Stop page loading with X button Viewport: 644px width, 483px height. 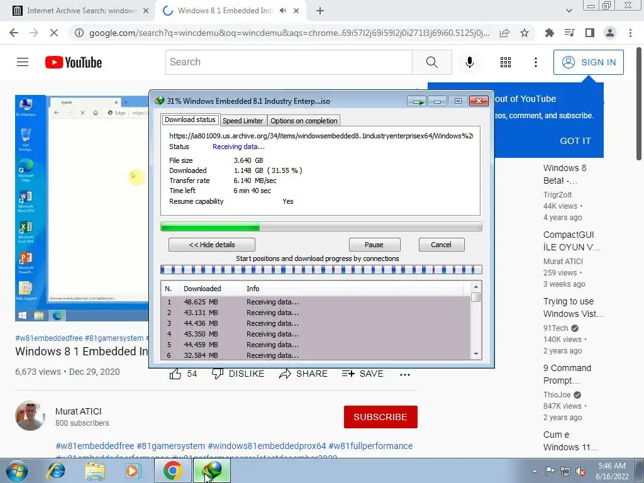[x=54, y=33]
